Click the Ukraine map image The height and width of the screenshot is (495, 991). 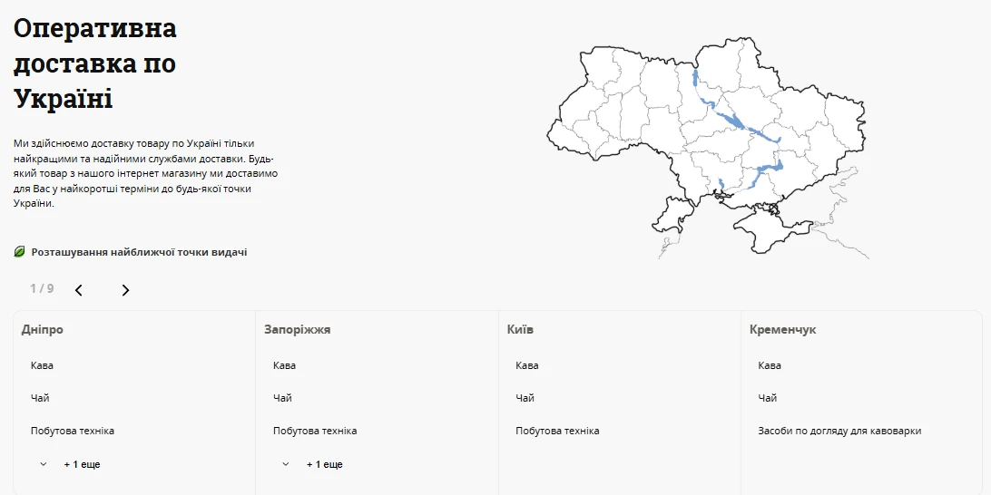[708, 147]
